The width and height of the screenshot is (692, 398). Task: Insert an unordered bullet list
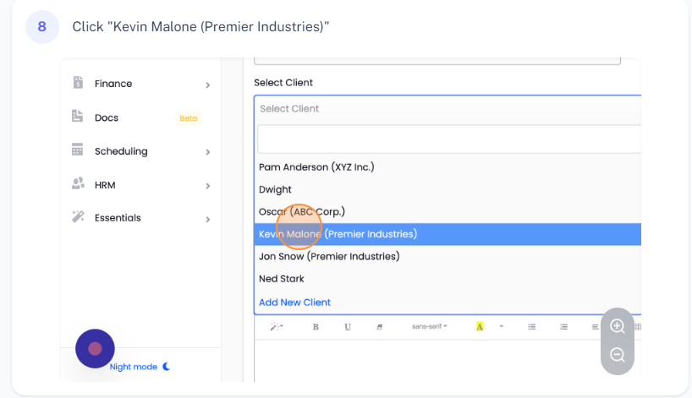[531, 326]
